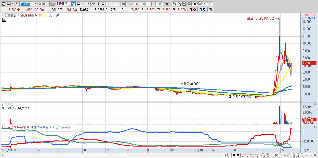The height and width of the screenshot is (158, 318).
Task: Open the calendar picker beside the date field
Action: pos(210,4)
